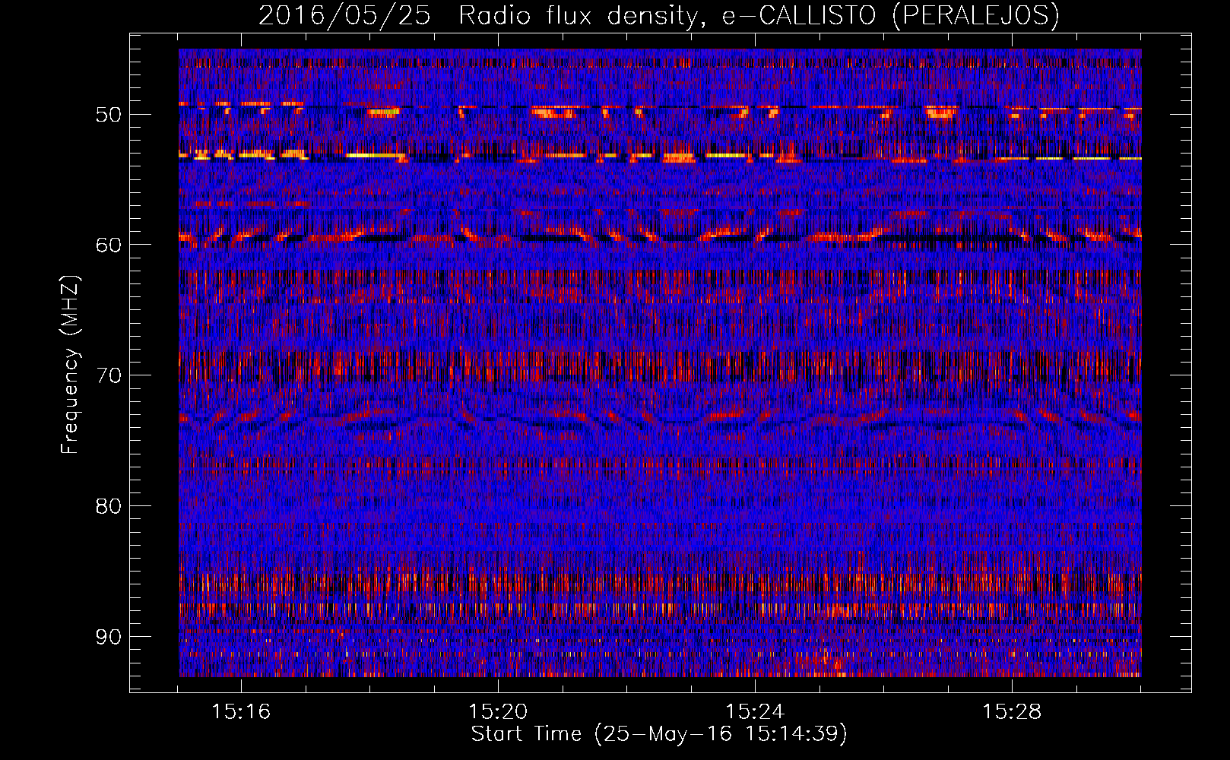Click the '70' frequency tick label
Viewport: 1230px width, 760px height.
[x=108, y=375]
